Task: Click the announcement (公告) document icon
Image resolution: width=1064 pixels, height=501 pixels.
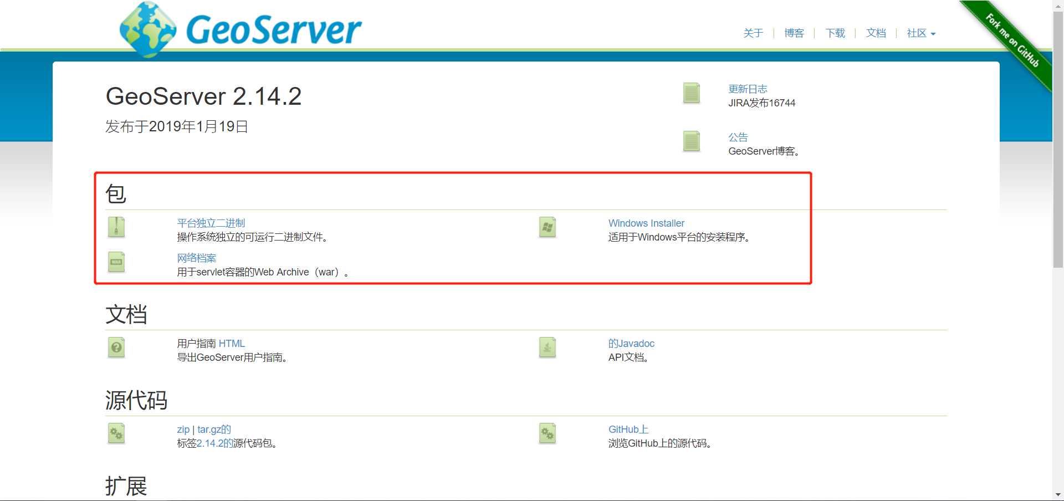Action: pos(692,141)
